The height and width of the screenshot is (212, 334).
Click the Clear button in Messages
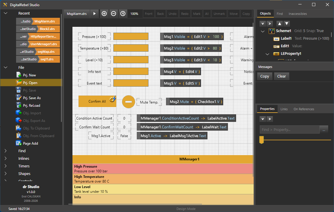point(281,76)
